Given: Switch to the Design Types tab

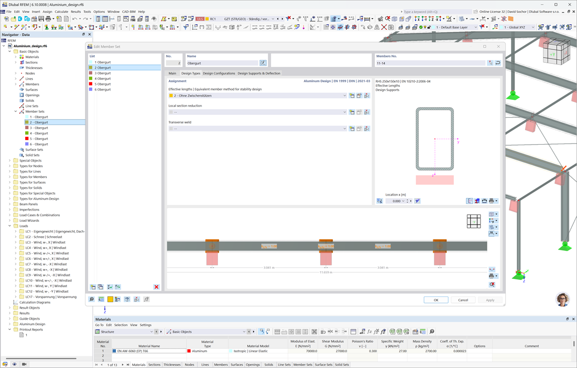Looking at the screenshot, I should click(x=193, y=73).
